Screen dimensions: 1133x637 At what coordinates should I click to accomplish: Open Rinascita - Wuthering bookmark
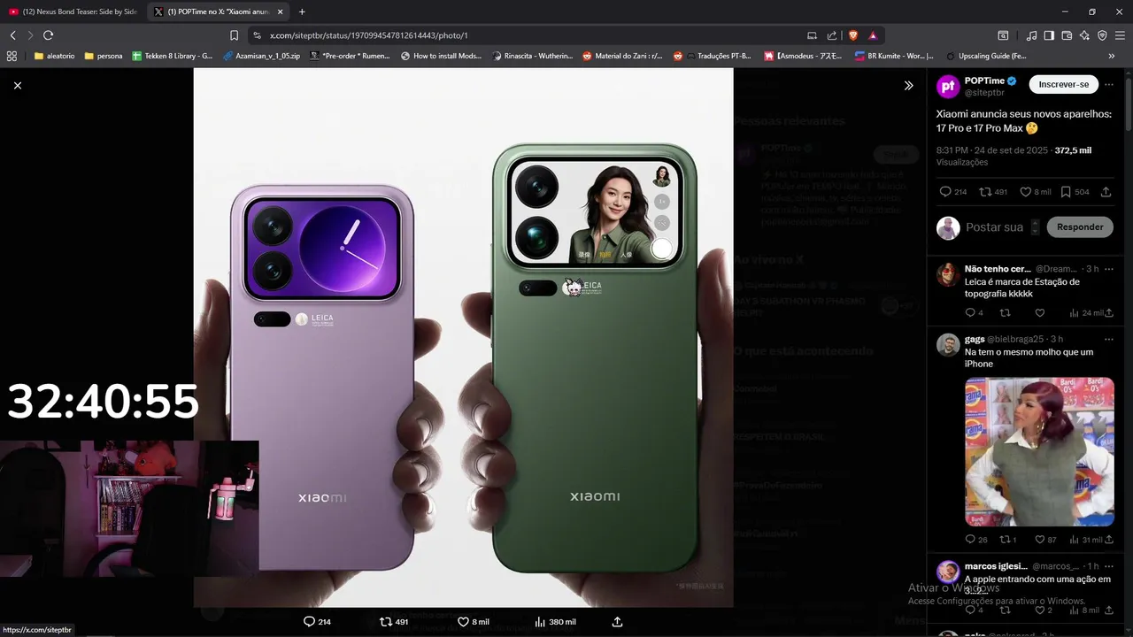533,56
